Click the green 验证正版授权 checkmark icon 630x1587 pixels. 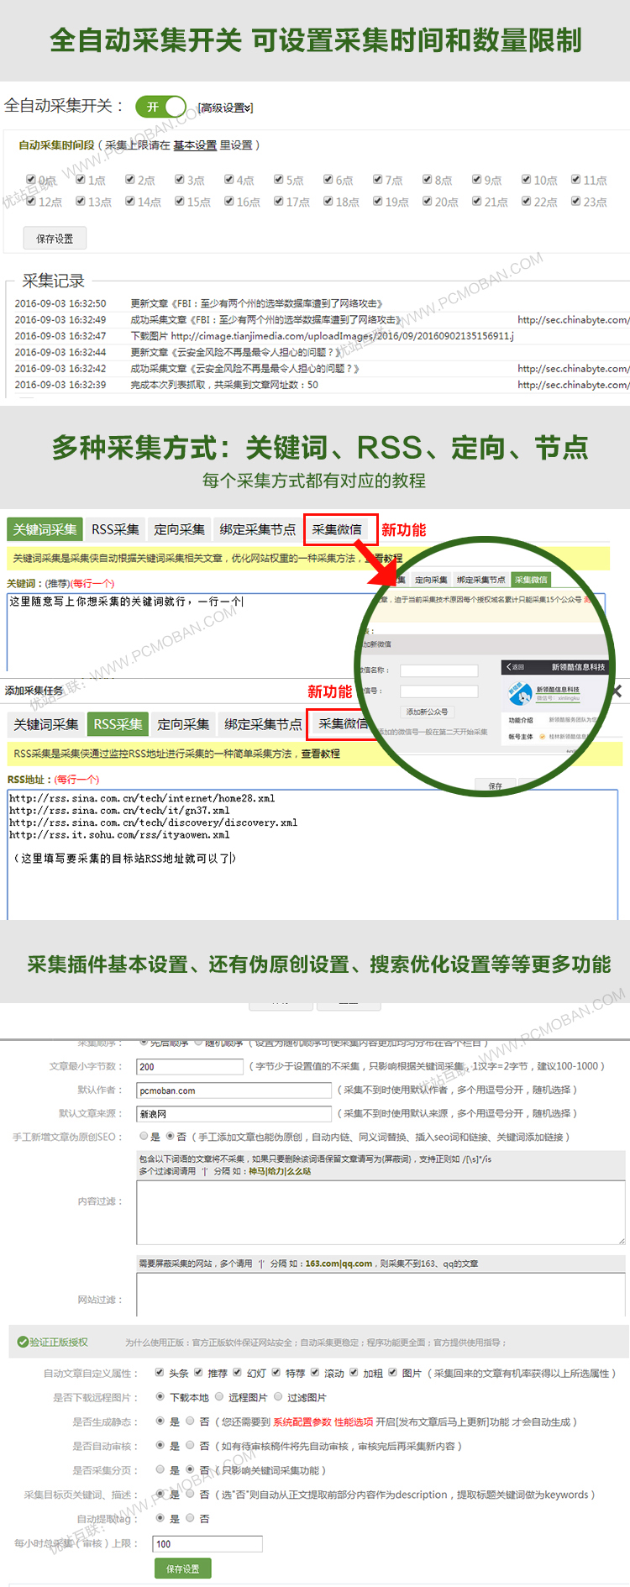(23, 1342)
